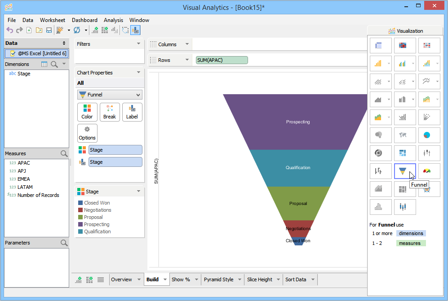The image size is (448, 301).
Task: Open a workbook with the folder icon
Action: coord(39,30)
